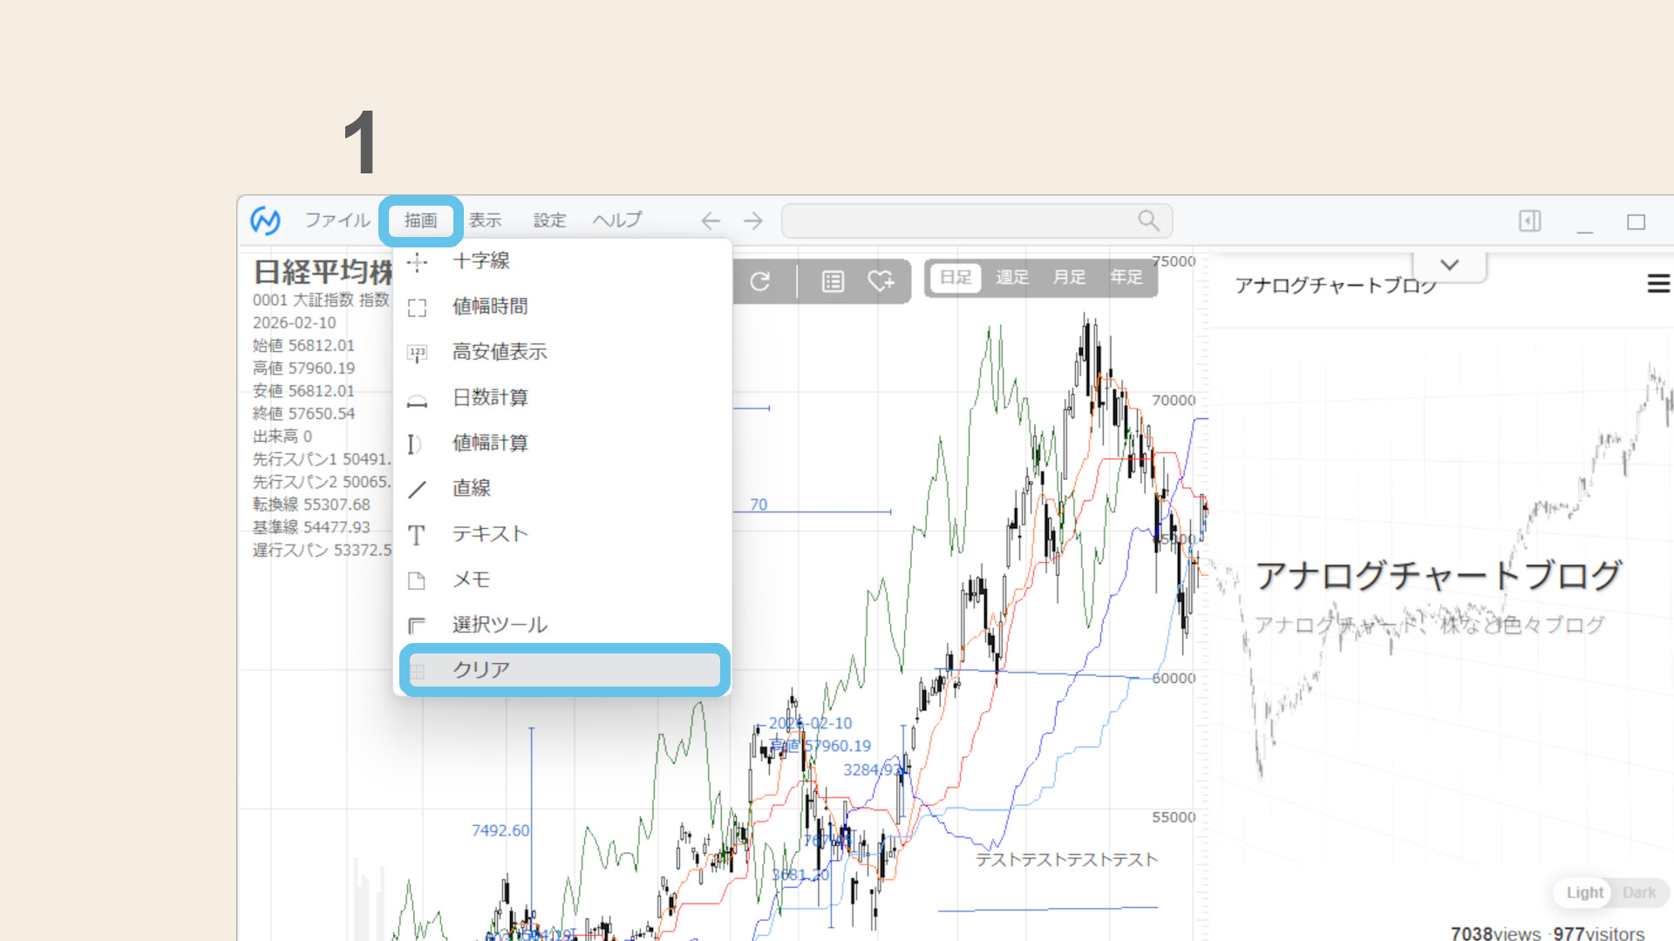Add to favorites with heart icon

coord(881,281)
